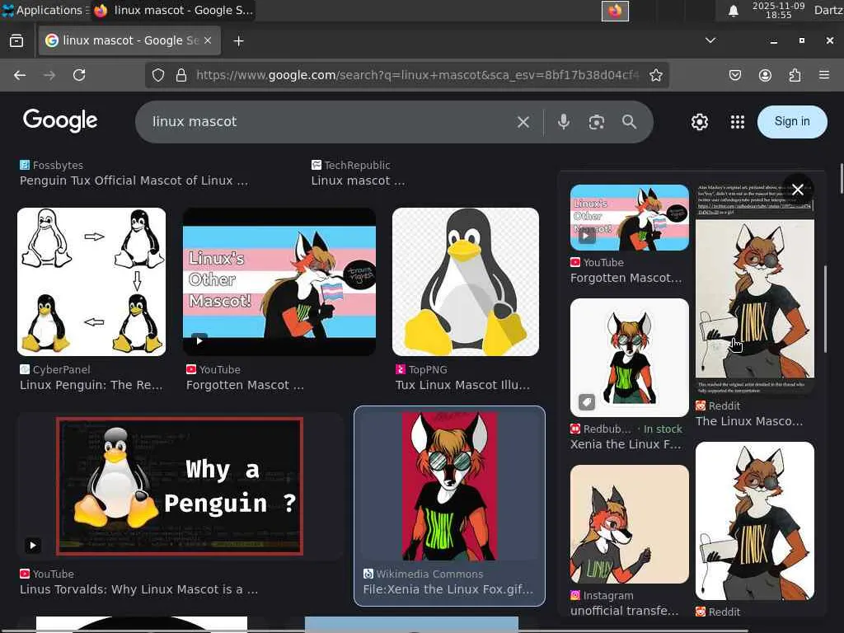This screenshot has height=633, width=844.
Task: Click the Xenia the Linux F... caption
Action: click(x=626, y=444)
